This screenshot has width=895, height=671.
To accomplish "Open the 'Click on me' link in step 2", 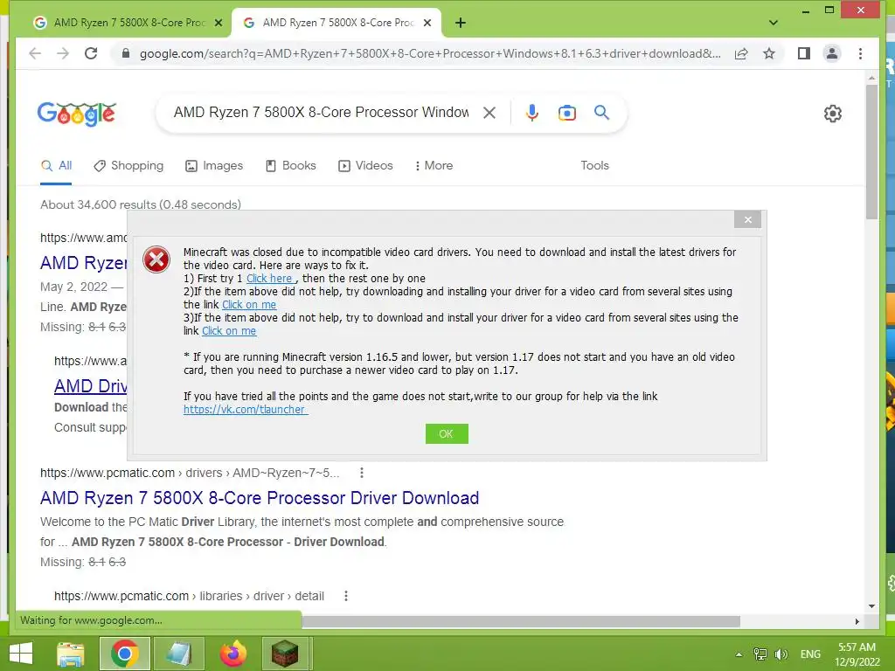I will [x=249, y=305].
